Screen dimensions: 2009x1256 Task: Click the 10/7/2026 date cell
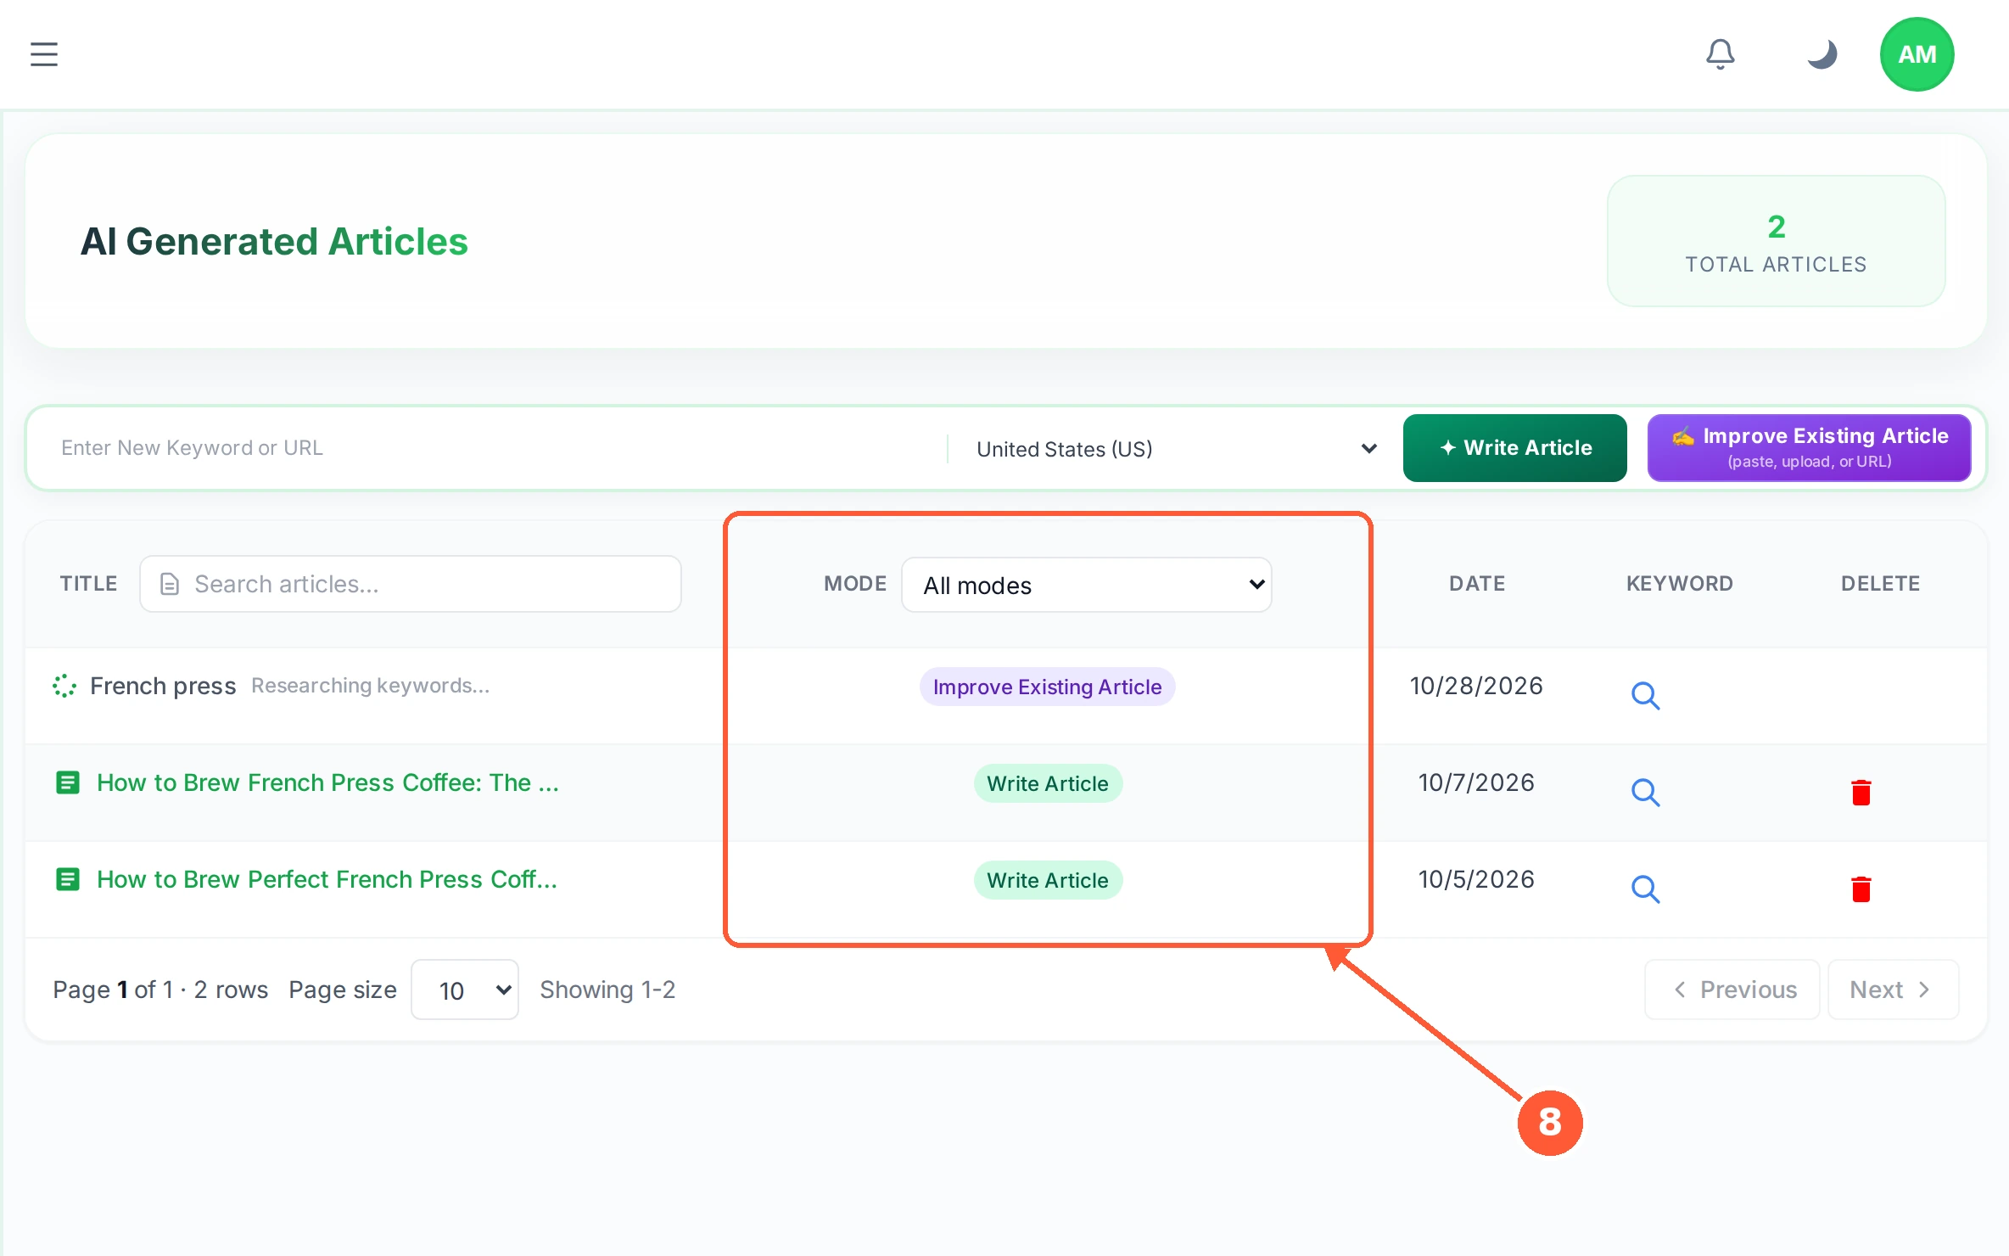click(1476, 782)
